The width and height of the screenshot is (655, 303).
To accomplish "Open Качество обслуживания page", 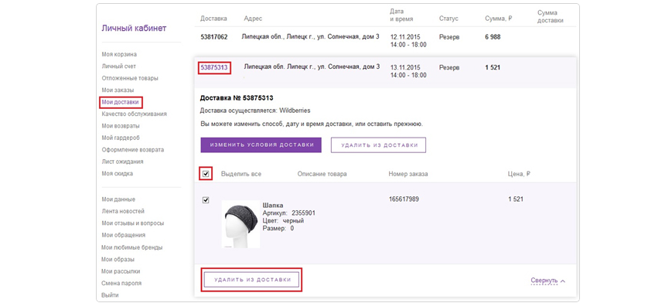I will pyautogui.click(x=134, y=114).
